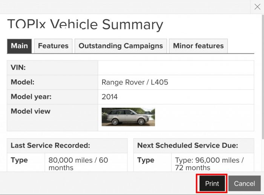This screenshot has width=264, height=195.
Task: Click the Print button
Action: pyautogui.click(x=212, y=183)
